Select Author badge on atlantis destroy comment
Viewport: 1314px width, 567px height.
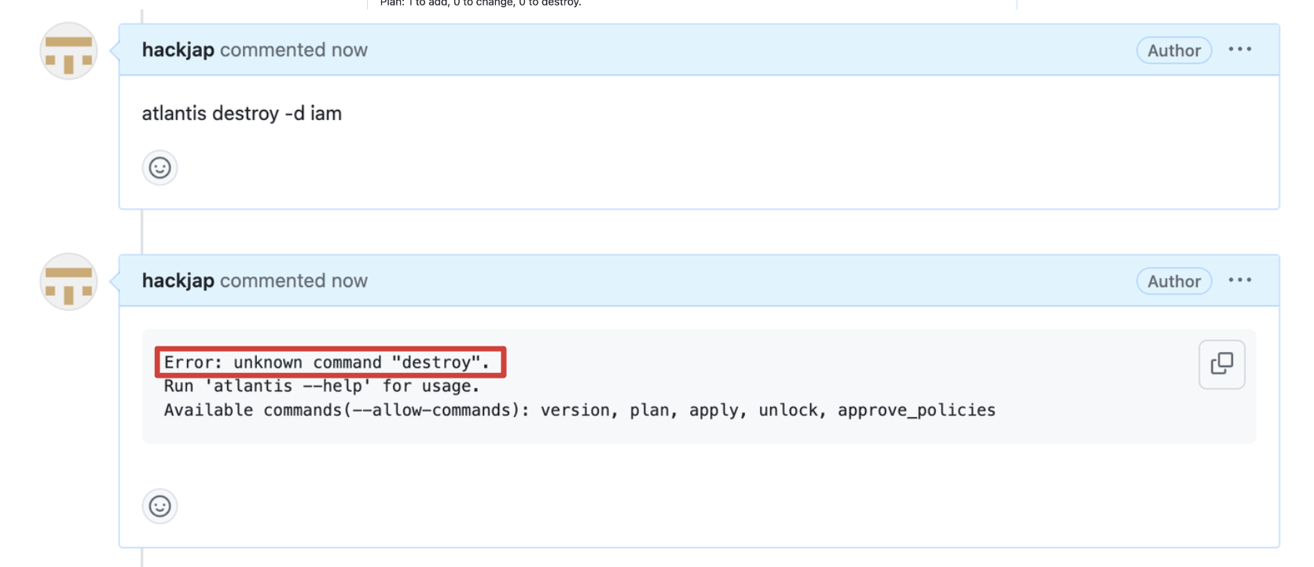coord(1174,50)
